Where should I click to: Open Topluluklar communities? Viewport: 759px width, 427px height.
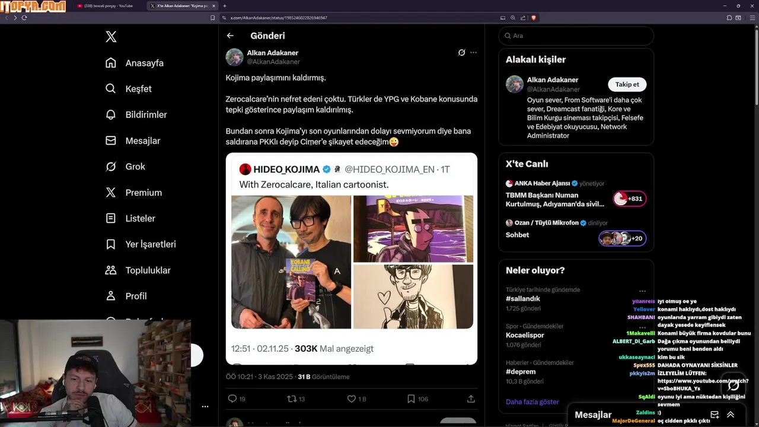tap(138, 270)
